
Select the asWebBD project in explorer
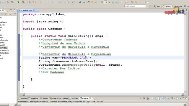point(4,48)
